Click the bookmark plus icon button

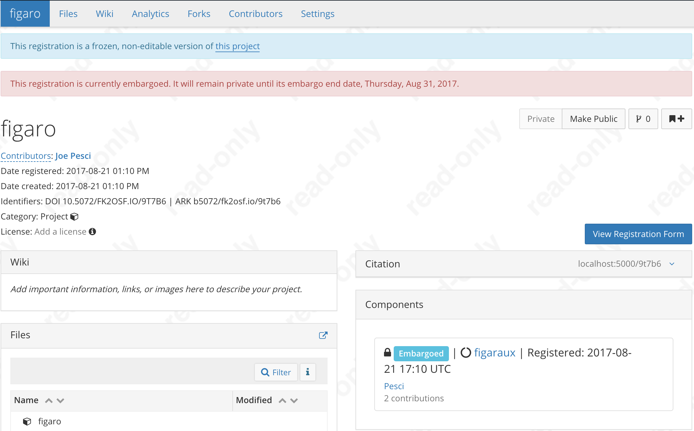coord(676,119)
